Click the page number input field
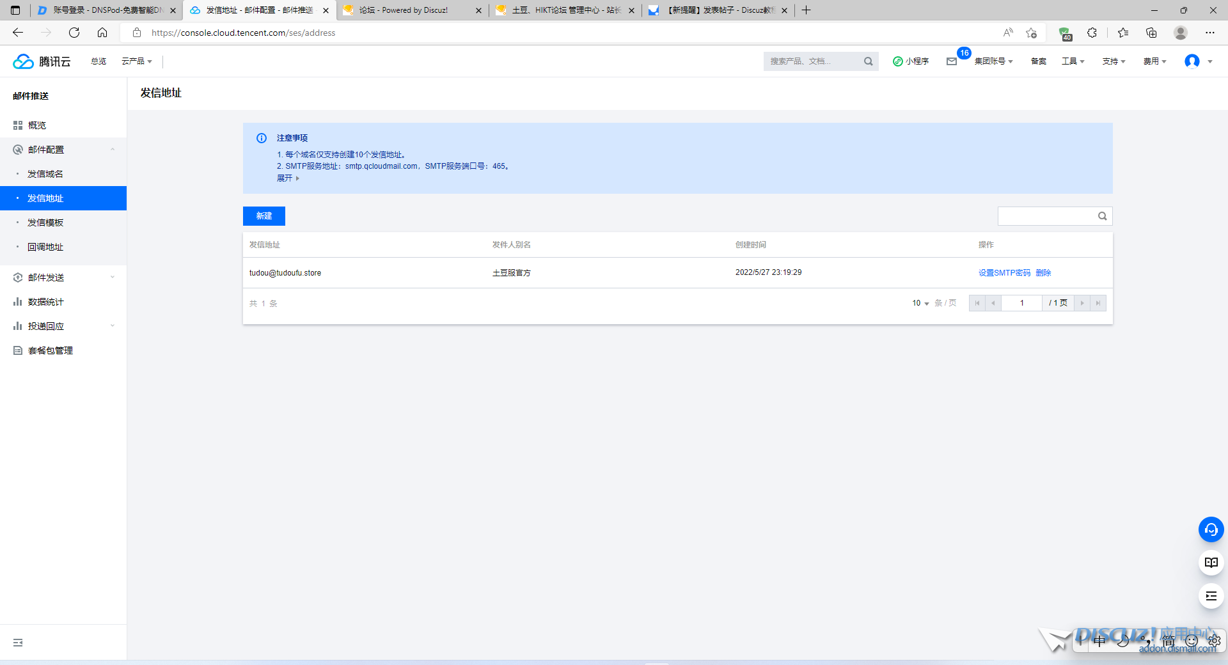Viewport: 1228px width, 665px height. (x=1022, y=303)
